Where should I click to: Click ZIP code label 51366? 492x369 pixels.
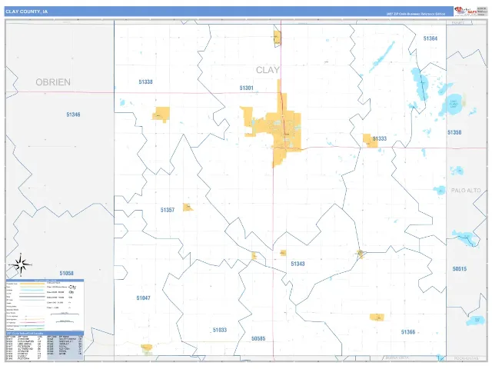point(408,332)
